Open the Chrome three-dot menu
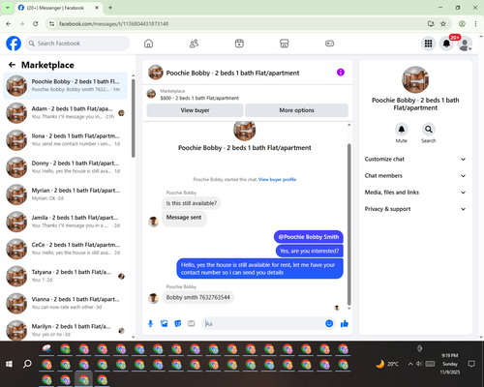This screenshot has width=484, height=387. pos(475,24)
